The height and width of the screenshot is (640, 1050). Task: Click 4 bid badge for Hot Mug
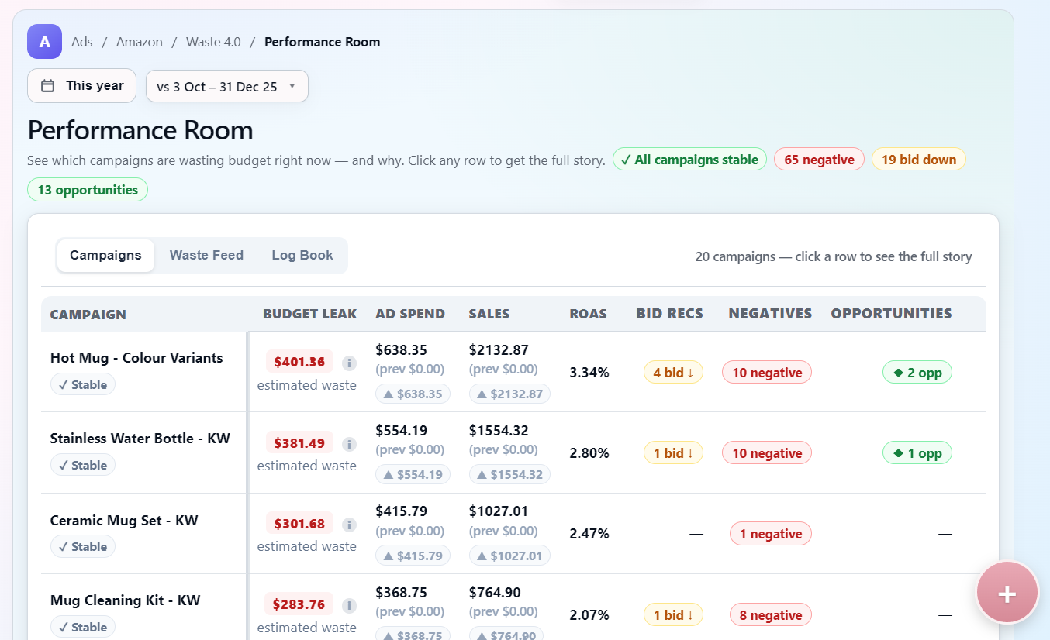tap(673, 373)
